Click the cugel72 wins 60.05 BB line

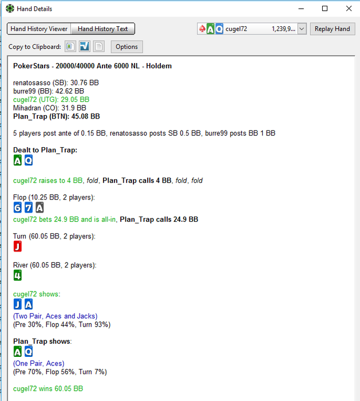click(x=48, y=388)
